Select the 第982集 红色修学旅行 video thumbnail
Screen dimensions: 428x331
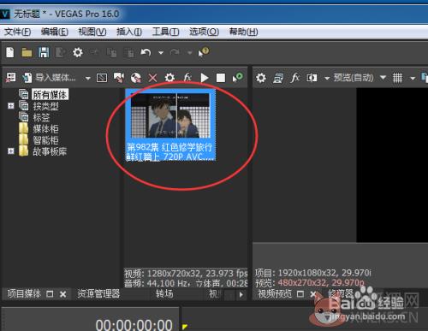(170, 125)
